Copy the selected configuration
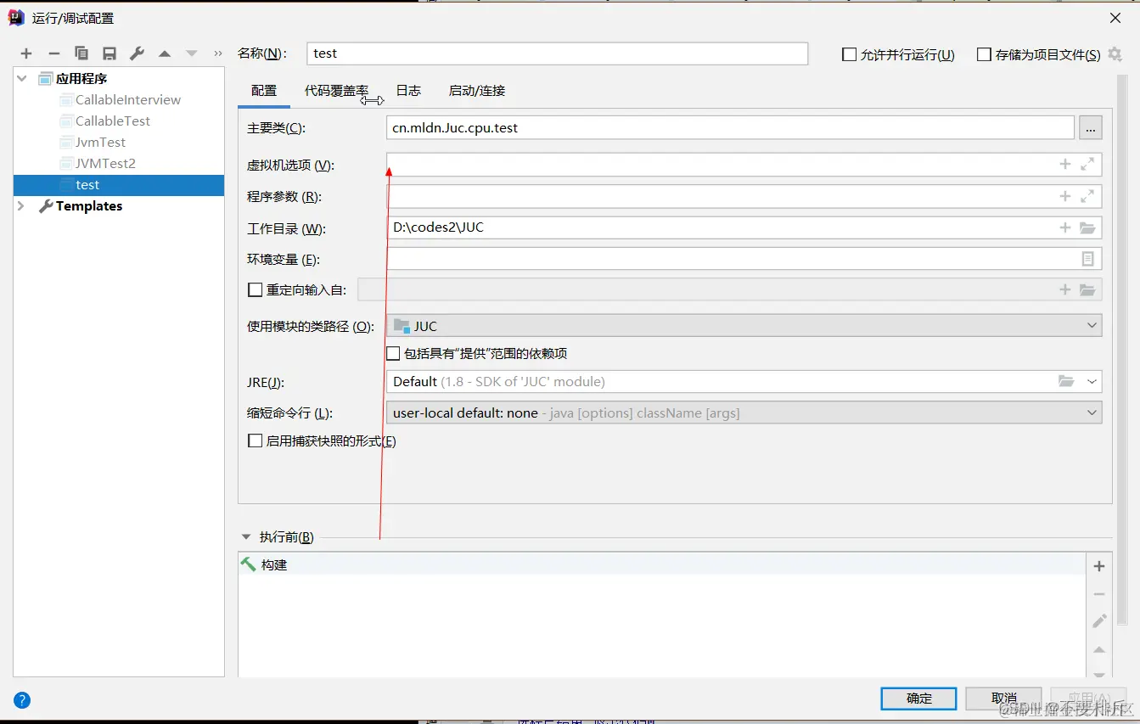Screen dimensions: 1140x724 pos(81,53)
